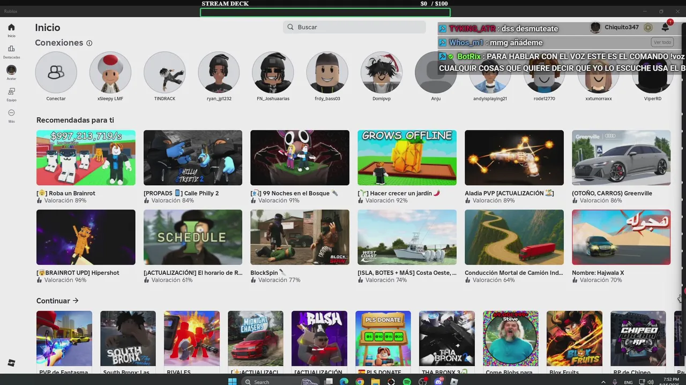Open RP de Chipeo game in Continuar

pyautogui.click(x=638, y=338)
